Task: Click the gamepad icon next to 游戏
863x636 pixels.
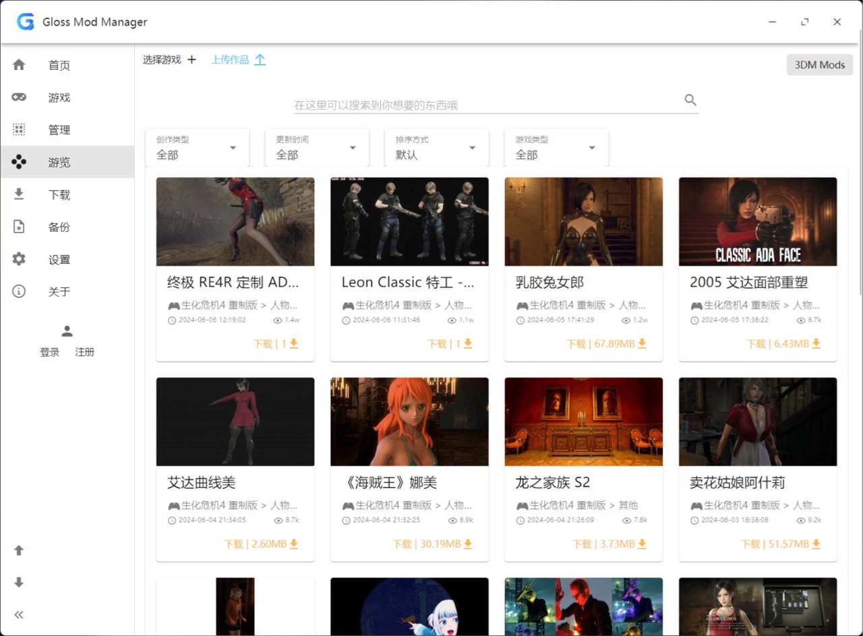Action: point(19,97)
